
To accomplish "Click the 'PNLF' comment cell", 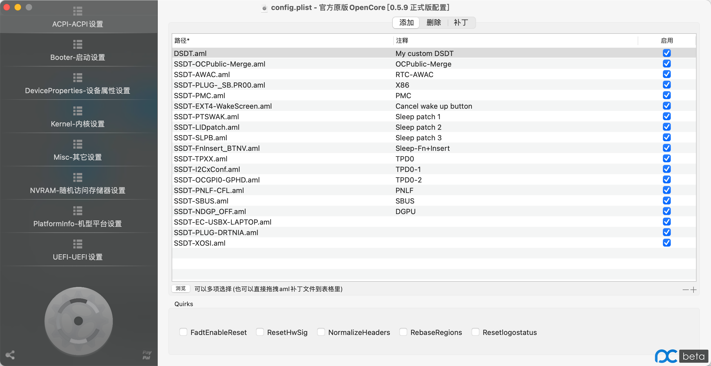I will tap(404, 190).
